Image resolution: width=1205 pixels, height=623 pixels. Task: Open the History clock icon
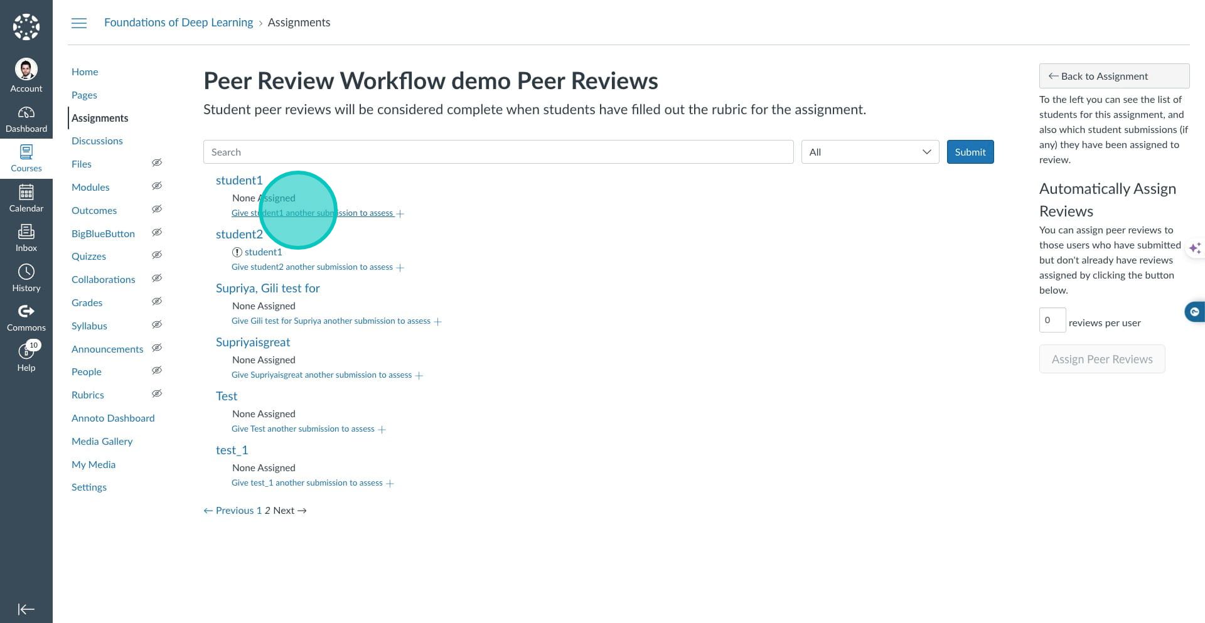point(26,272)
